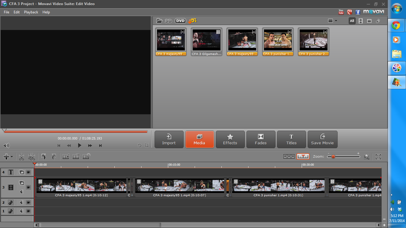Viewport: 406px width, 228px height.
Task: Click the split clip scissors icon
Action: (21, 156)
